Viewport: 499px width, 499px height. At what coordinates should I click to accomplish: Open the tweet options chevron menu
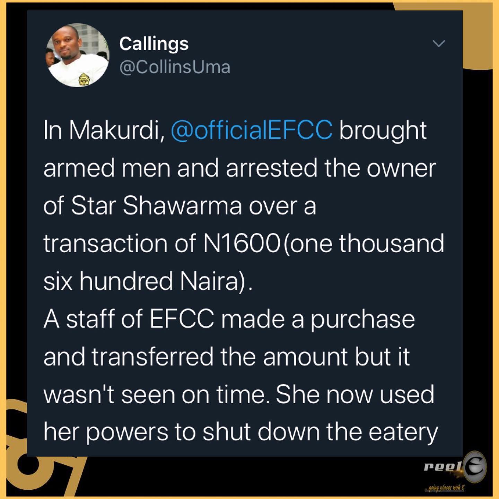[x=439, y=44]
